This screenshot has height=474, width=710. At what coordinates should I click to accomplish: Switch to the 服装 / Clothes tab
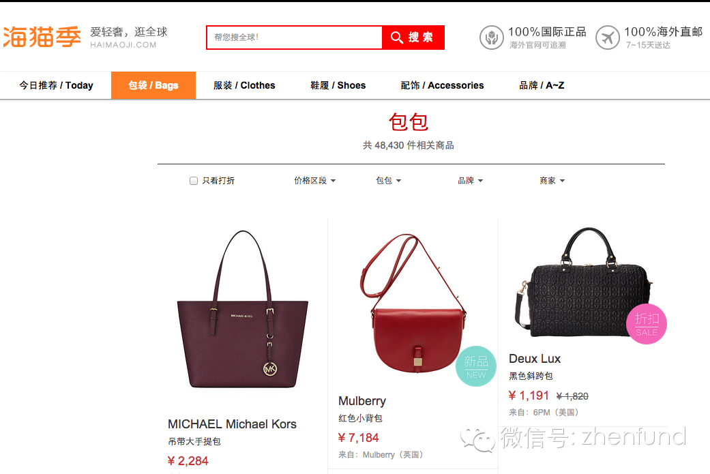tap(244, 85)
